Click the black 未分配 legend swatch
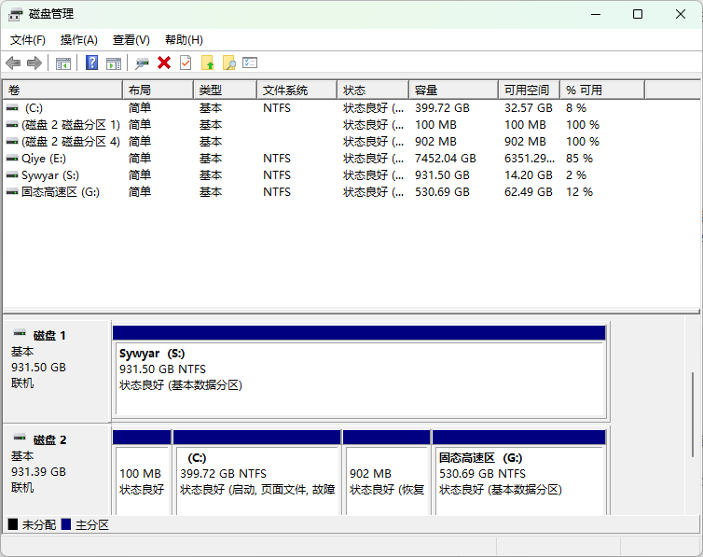The height and width of the screenshot is (557, 703). 13,524
